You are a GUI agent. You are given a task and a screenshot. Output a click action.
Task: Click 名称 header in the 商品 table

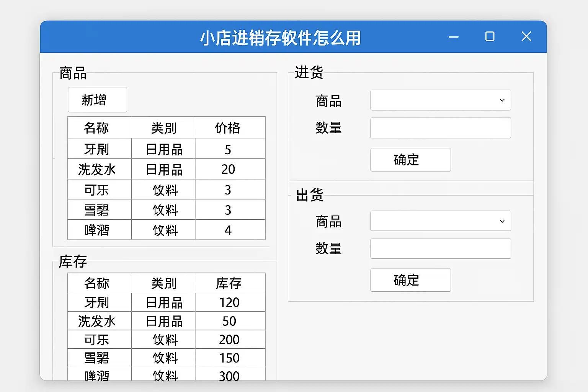pos(97,128)
